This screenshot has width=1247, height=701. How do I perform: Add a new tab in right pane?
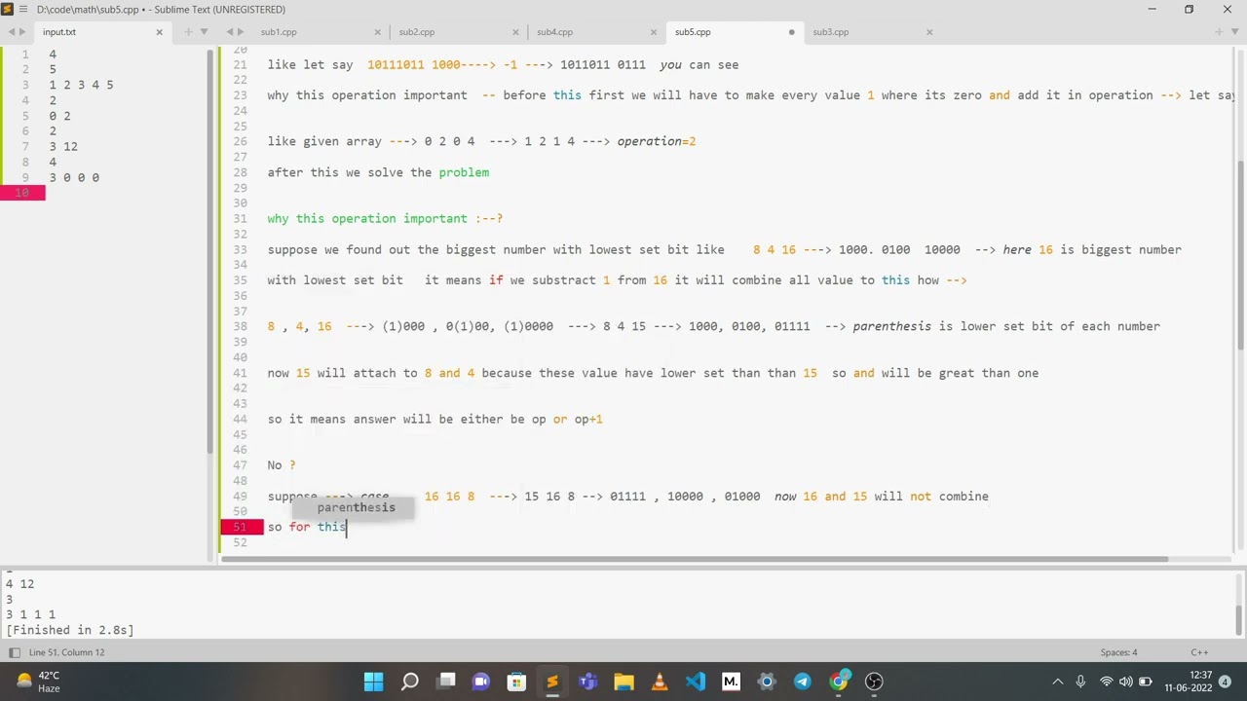(x=1220, y=32)
